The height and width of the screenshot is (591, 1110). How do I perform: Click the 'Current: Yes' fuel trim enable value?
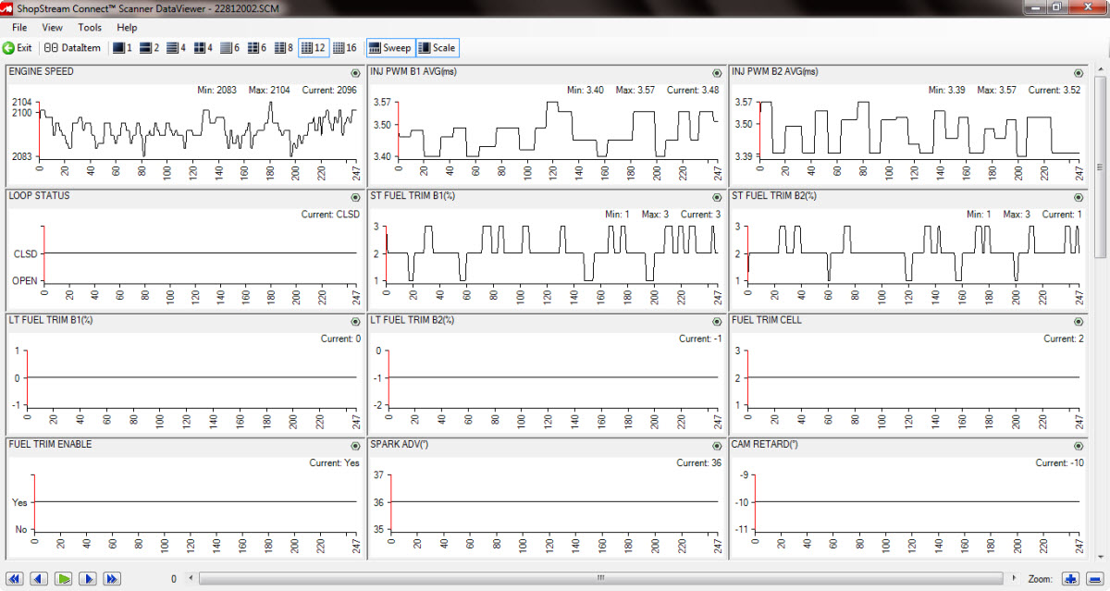pyautogui.click(x=334, y=462)
